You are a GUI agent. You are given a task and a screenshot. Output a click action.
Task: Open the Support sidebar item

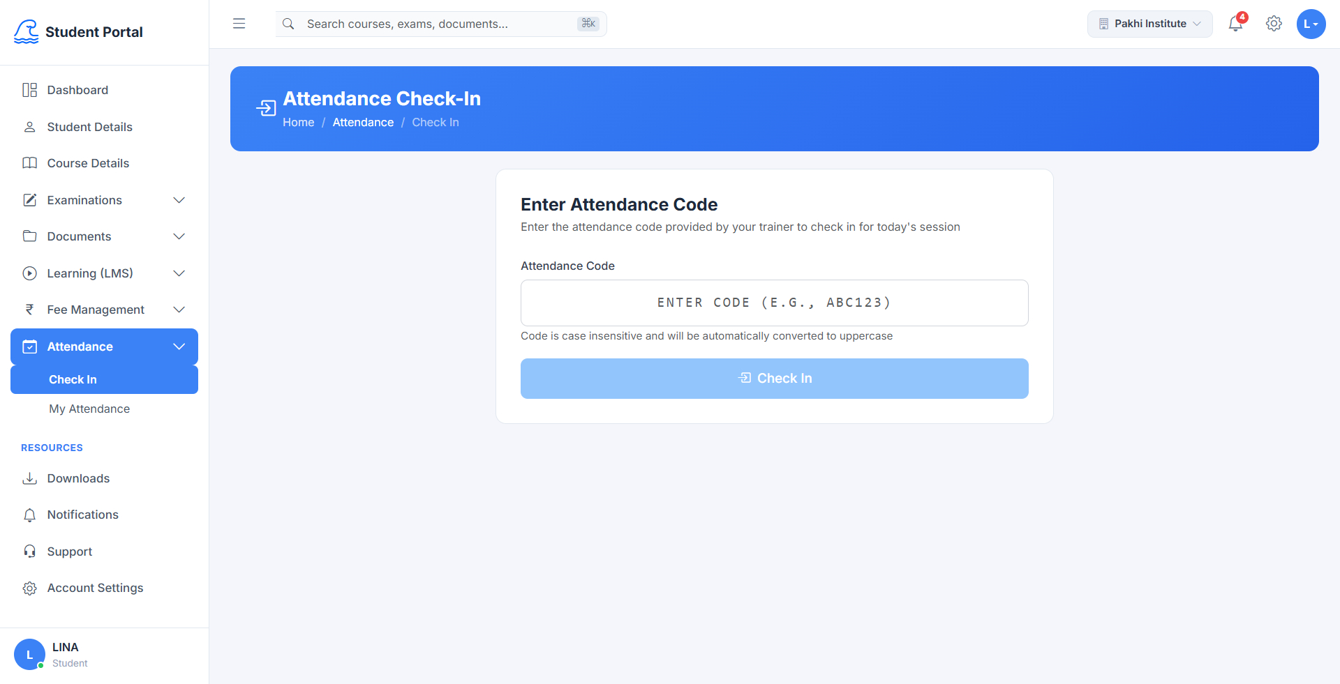pos(104,552)
